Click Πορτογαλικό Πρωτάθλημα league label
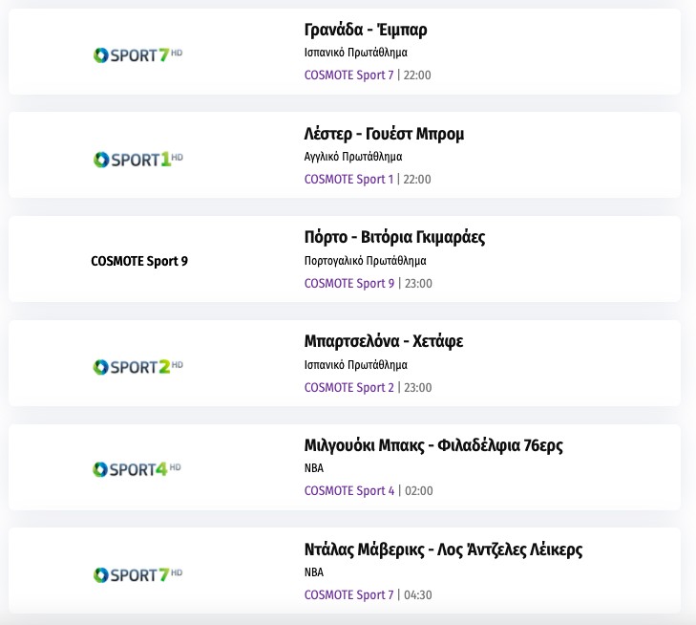This screenshot has height=625, width=696. pyautogui.click(x=365, y=261)
